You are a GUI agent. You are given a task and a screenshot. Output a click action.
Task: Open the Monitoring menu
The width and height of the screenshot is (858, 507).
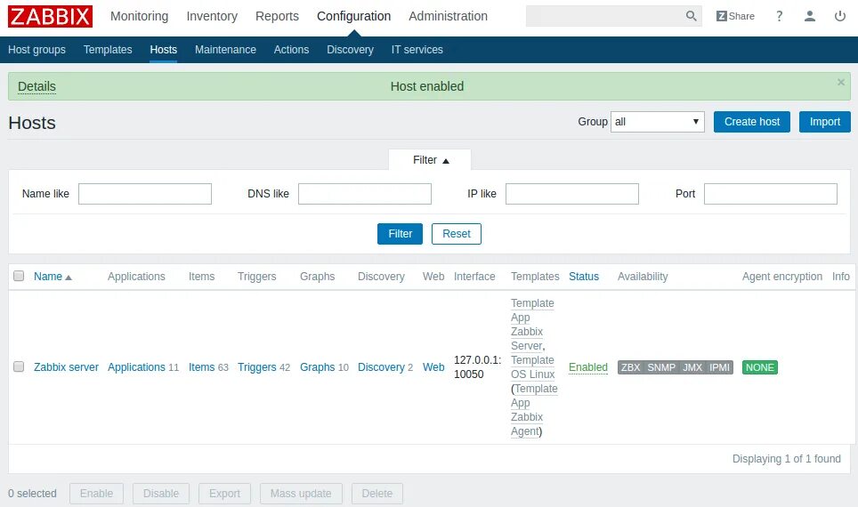coord(139,16)
